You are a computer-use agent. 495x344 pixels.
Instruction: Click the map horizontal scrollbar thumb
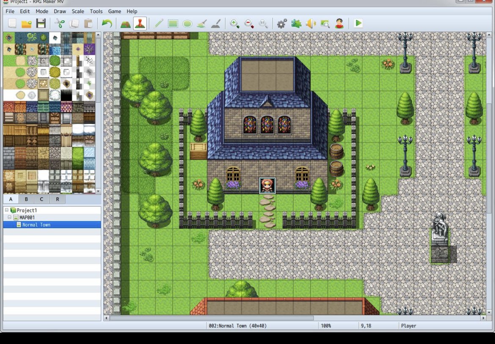tap(211, 318)
